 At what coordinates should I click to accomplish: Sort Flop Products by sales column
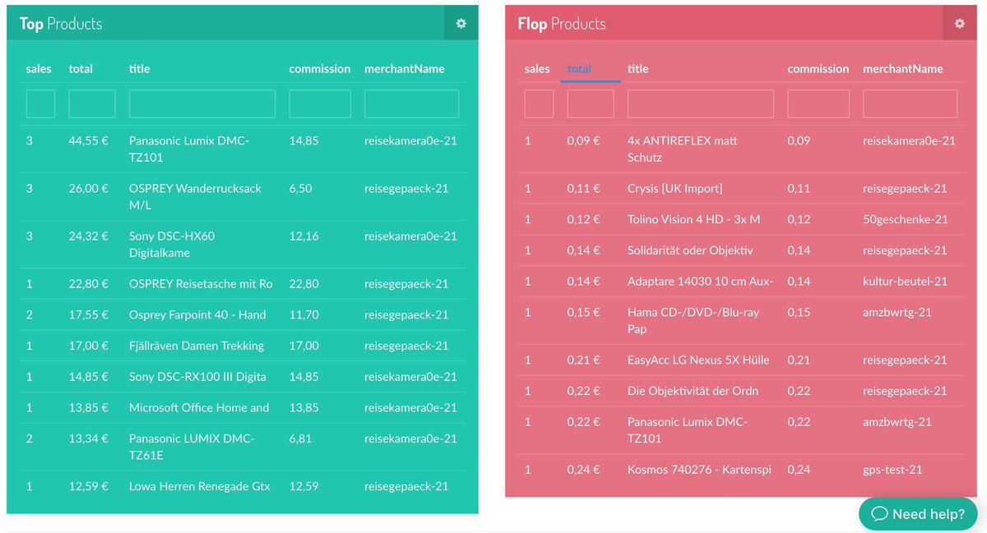pos(537,69)
